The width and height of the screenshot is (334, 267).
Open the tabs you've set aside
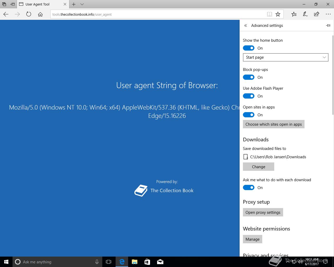[4, 4]
